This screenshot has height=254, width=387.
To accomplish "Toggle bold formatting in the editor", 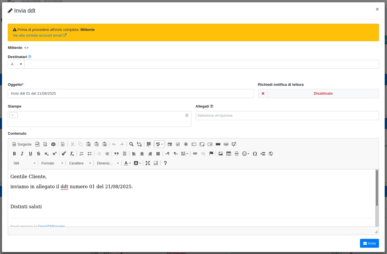I will point(14,154).
